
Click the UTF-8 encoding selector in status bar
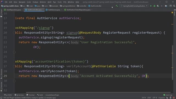155,98
